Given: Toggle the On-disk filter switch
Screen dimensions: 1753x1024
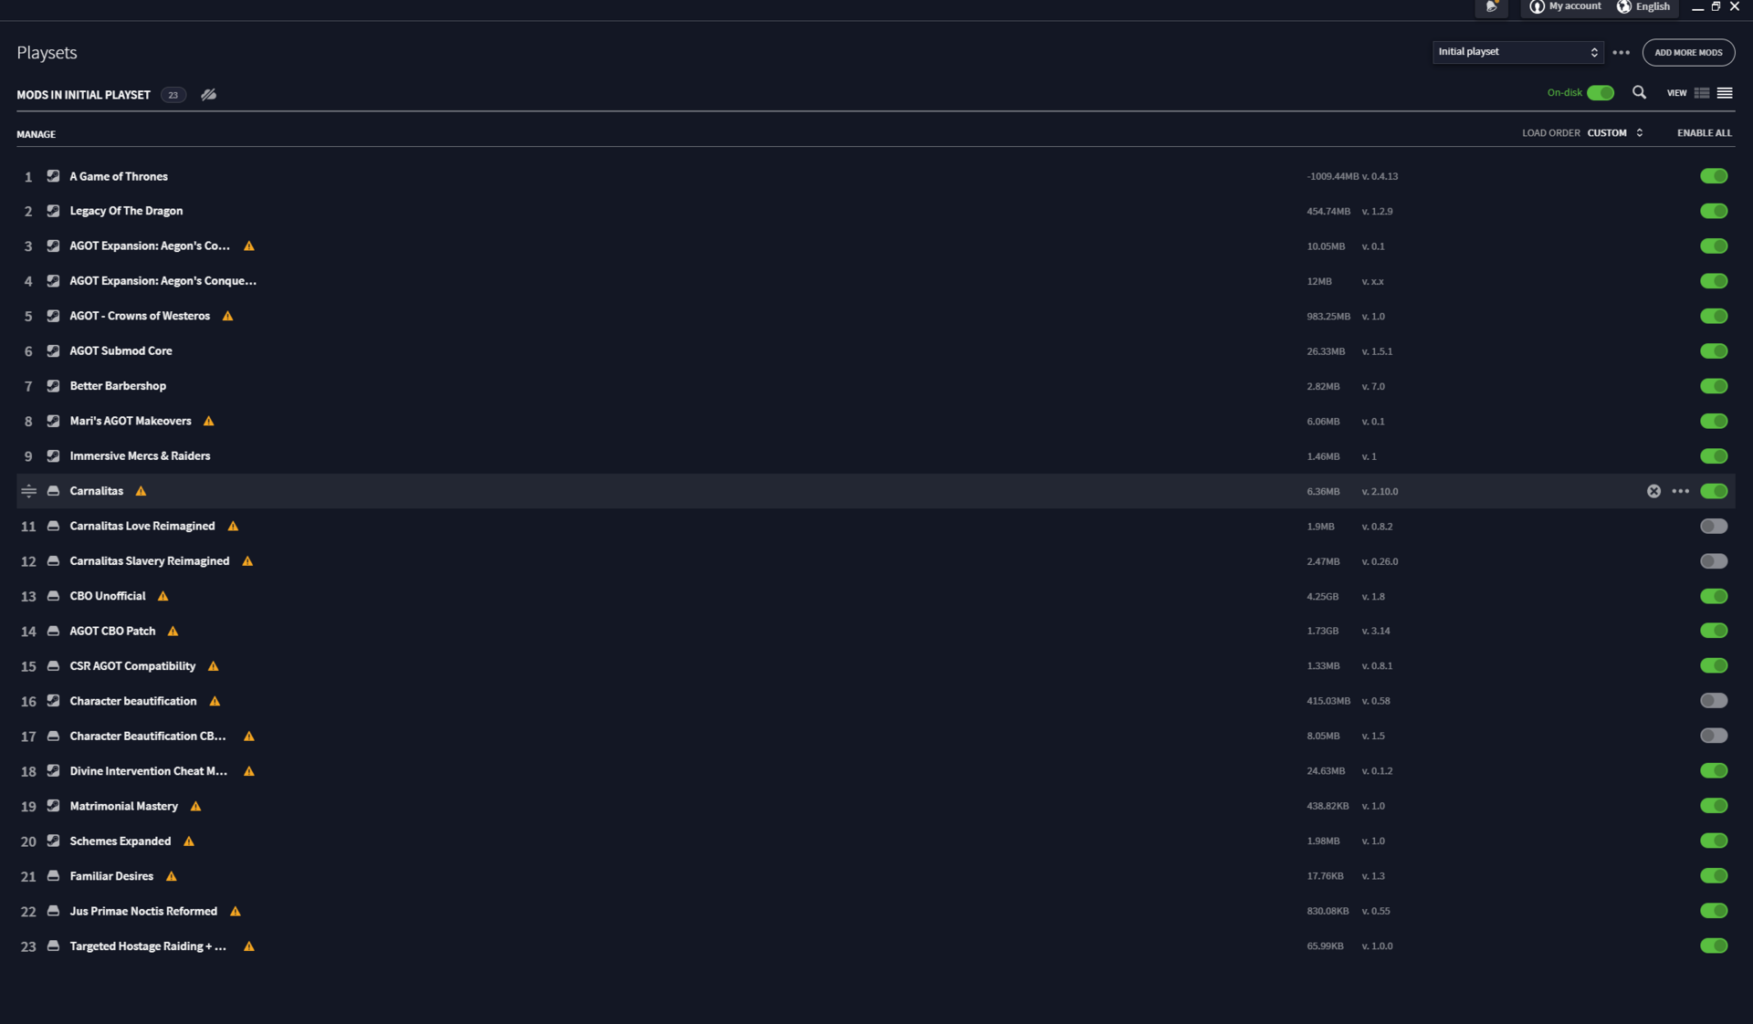Looking at the screenshot, I should (x=1600, y=92).
